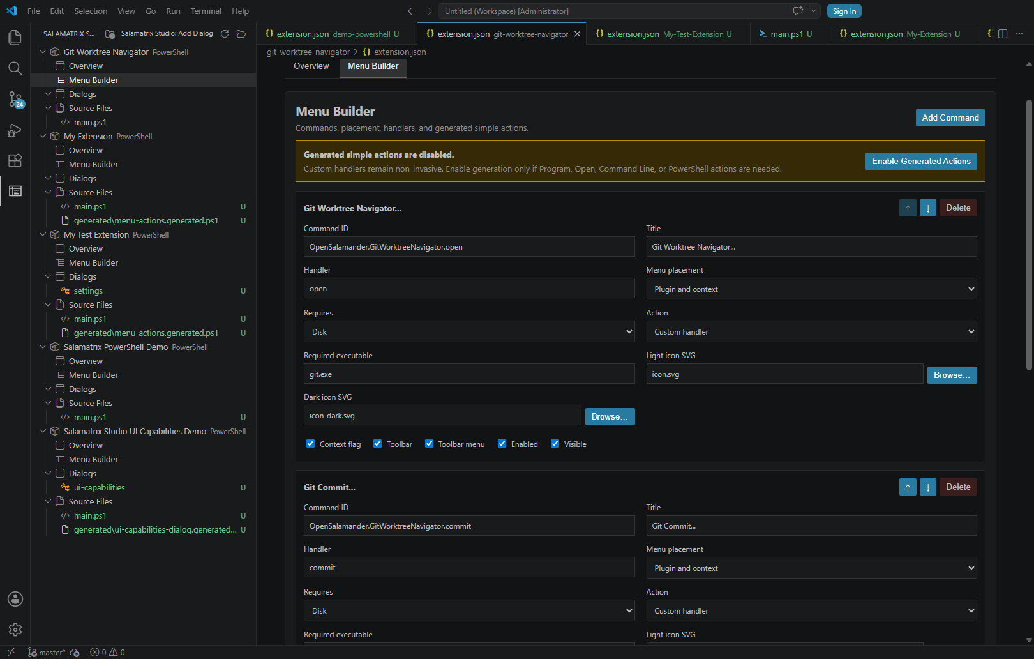Viewport: 1034px width, 659px height.
Task: Toggle the Visible checkbox
Action: [x=555, y=444]
